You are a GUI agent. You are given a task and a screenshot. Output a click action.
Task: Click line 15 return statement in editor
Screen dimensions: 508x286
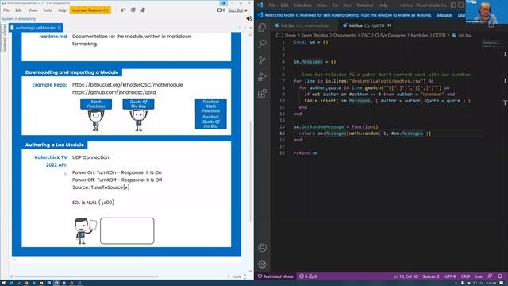coord(365,133)
